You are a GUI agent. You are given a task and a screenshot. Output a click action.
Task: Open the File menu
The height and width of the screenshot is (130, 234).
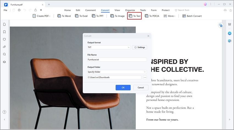5,10
